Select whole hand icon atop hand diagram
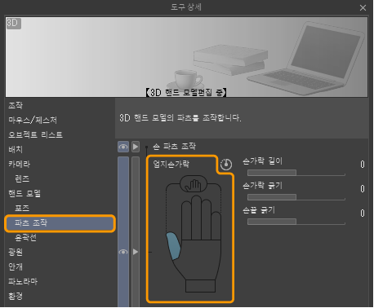 194,184
